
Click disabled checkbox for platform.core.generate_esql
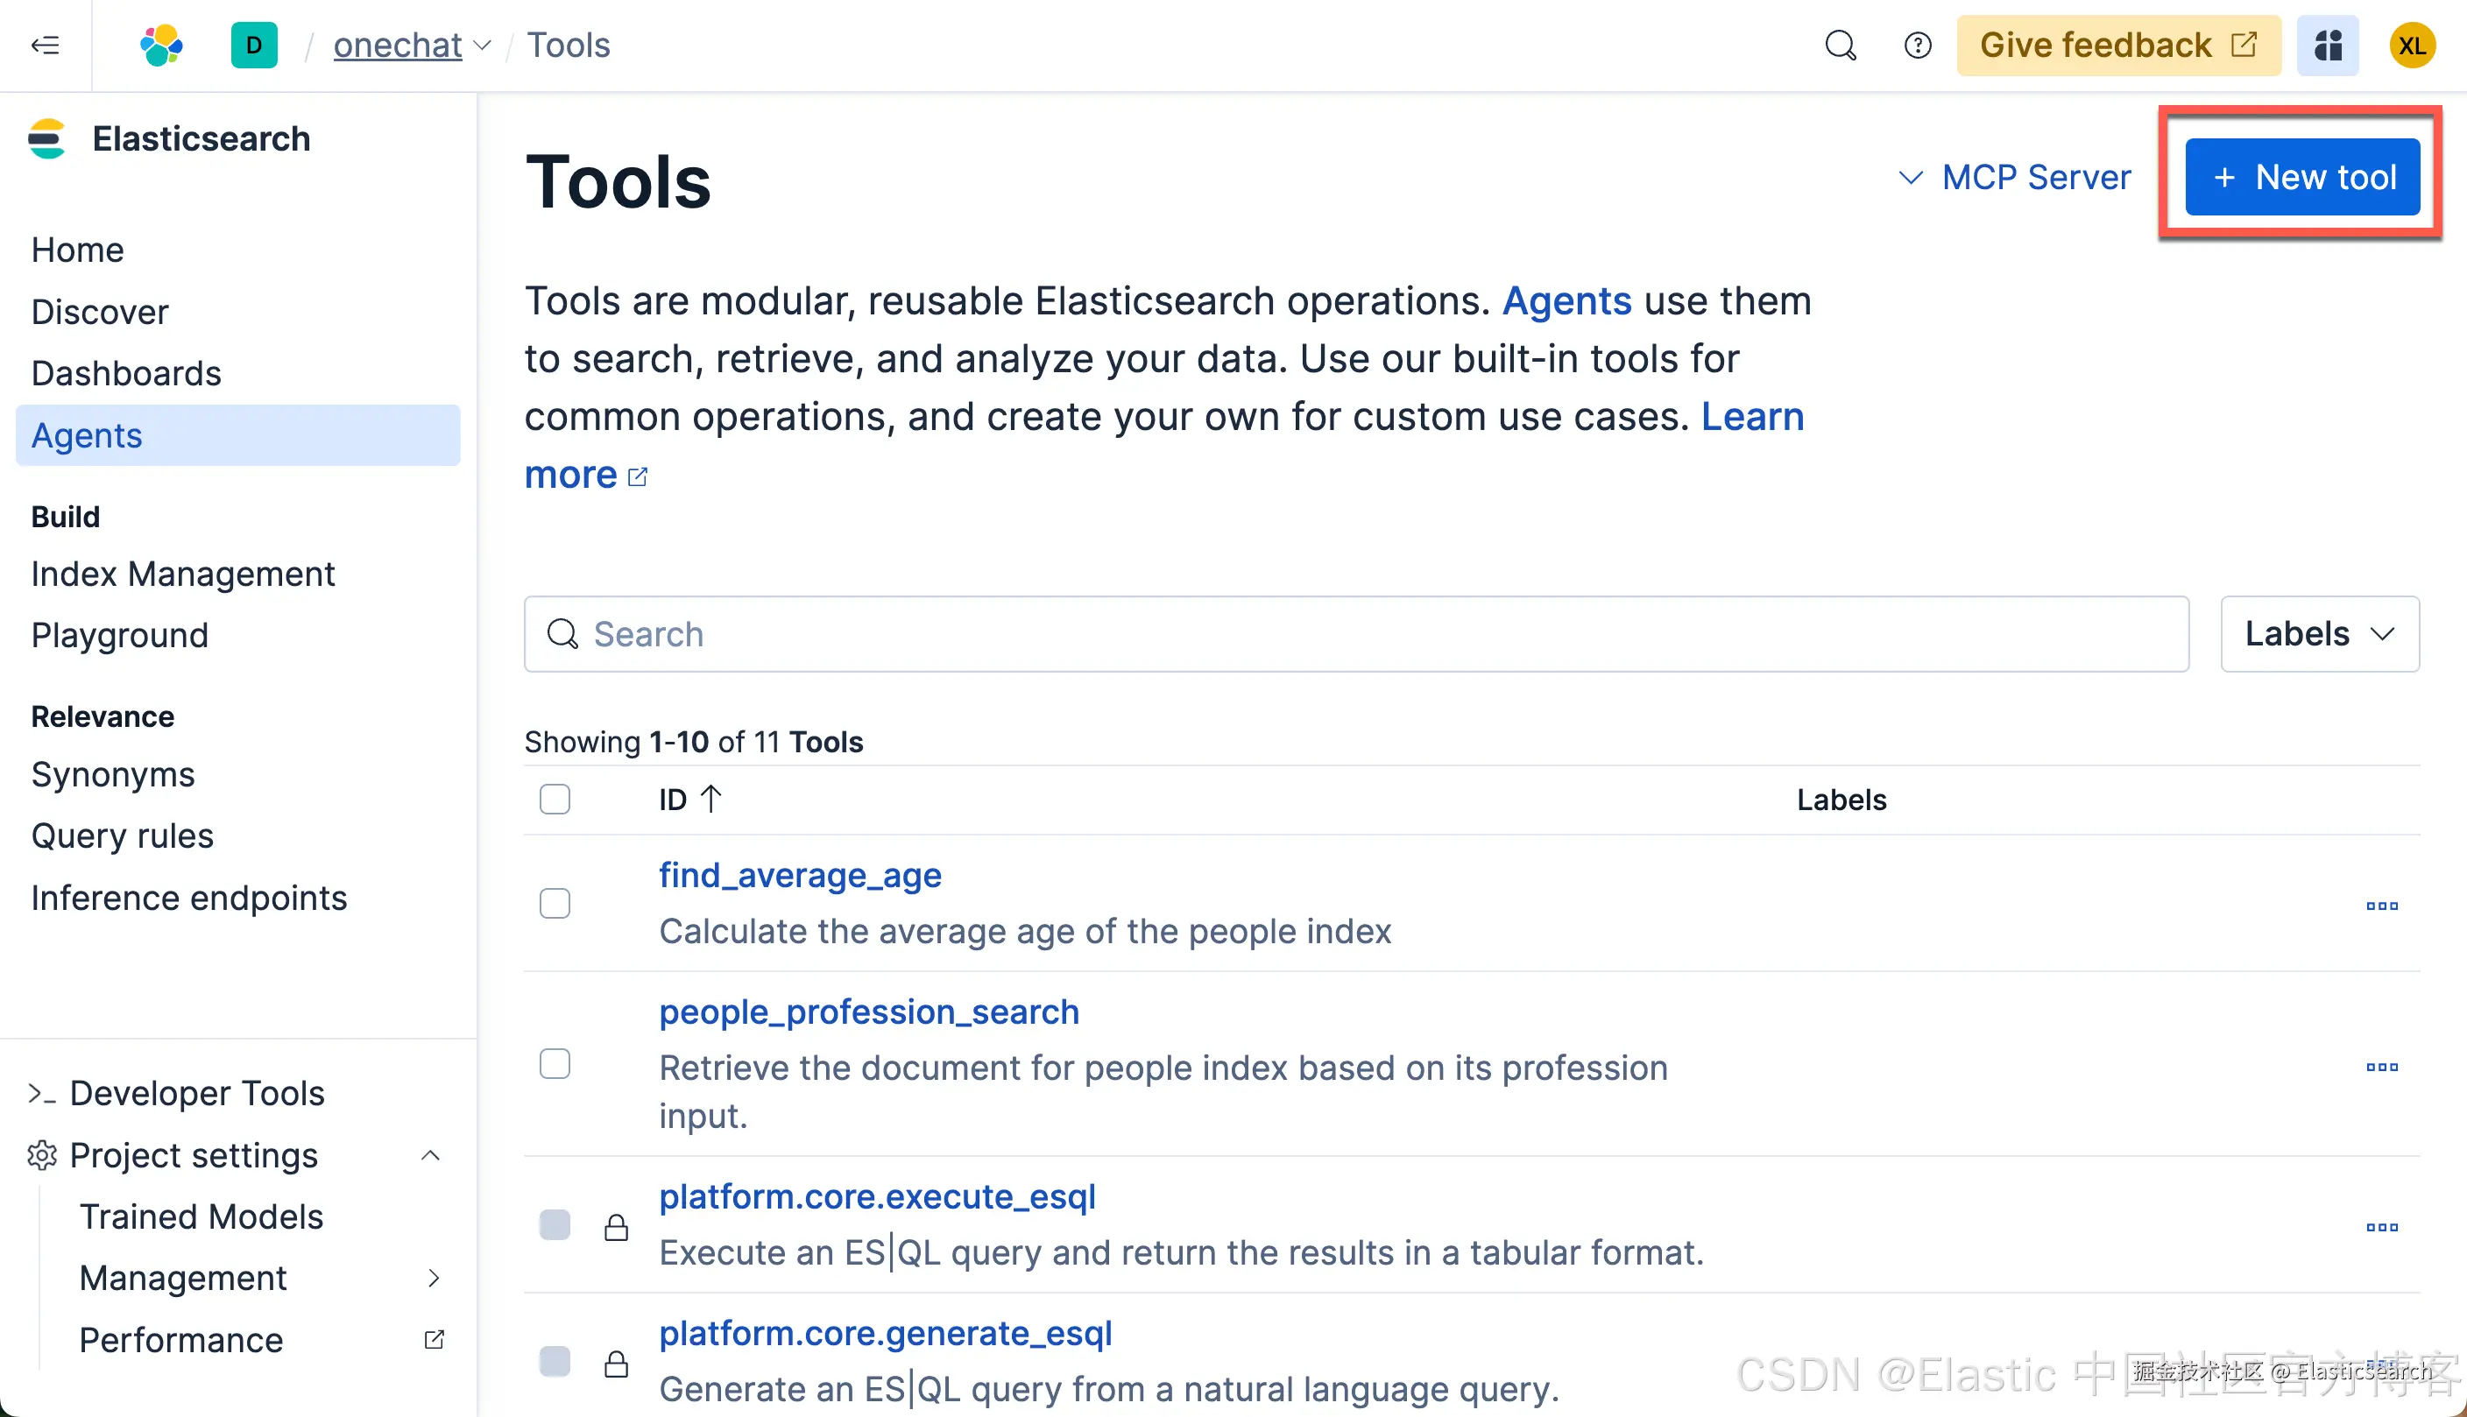(x=555, y=1361)
